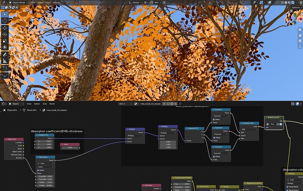The width and height of the screenshot is (303, 191).
Task: Open the node editor Node menu
Action: (52, 104)
